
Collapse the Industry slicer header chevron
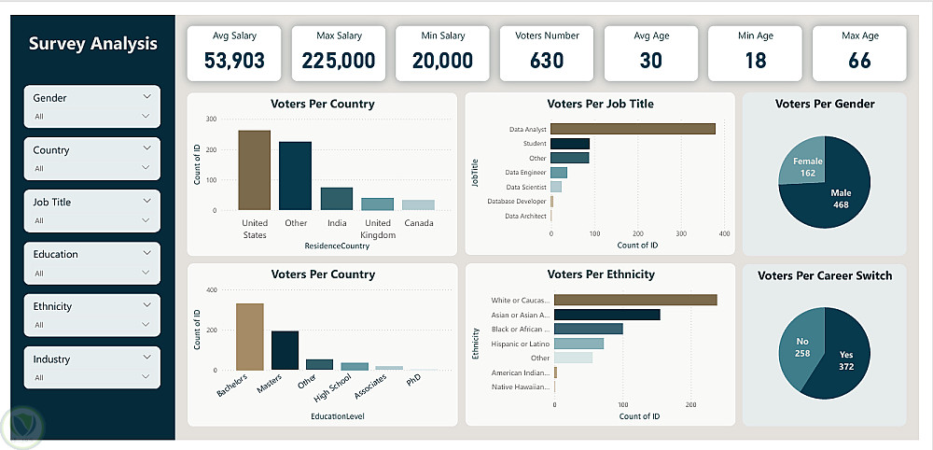coord(147,358)
